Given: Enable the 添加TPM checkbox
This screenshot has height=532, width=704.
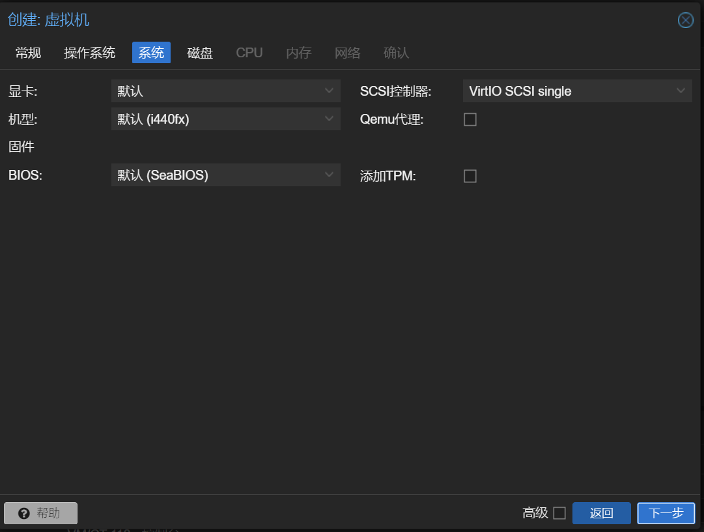Looking at the screenshot, I should [470, 176].
